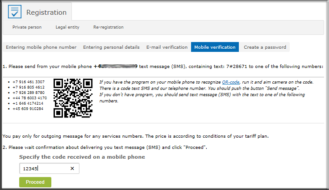329x190 pixels.
Task: Click phone number +7 916 461 3307
Action: 29,82
